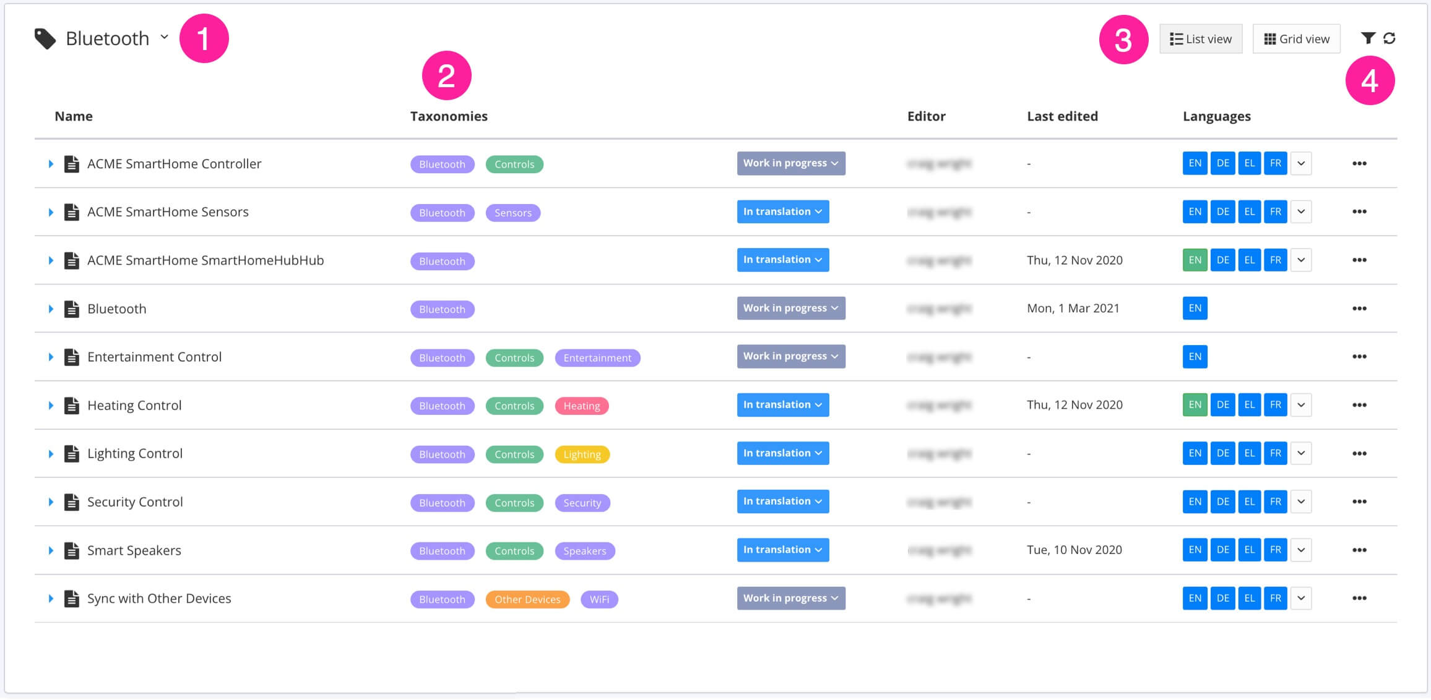Open the Bluetooth tag selector dropdown
1431x700 pixels.
163,38
